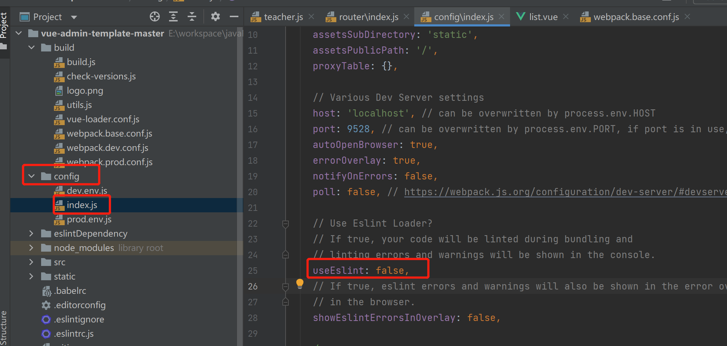Click line number 25 in gutter
727x346 pixels.
pyautogui.click(x=253, y=271)
